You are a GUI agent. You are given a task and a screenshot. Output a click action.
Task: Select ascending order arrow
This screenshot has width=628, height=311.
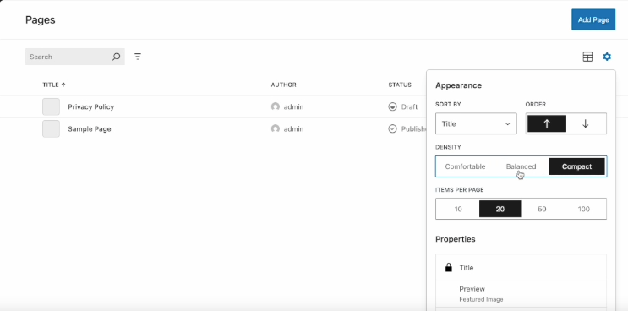coord(547,123)
